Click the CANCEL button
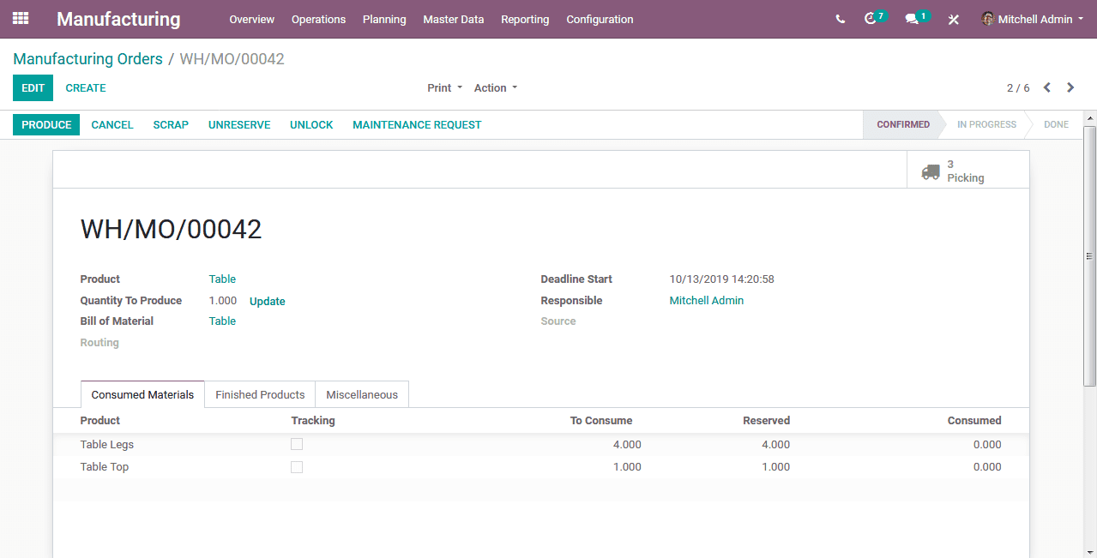 click(112, 124)
